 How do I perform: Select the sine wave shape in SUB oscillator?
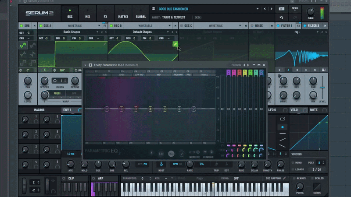pos(23,45)
